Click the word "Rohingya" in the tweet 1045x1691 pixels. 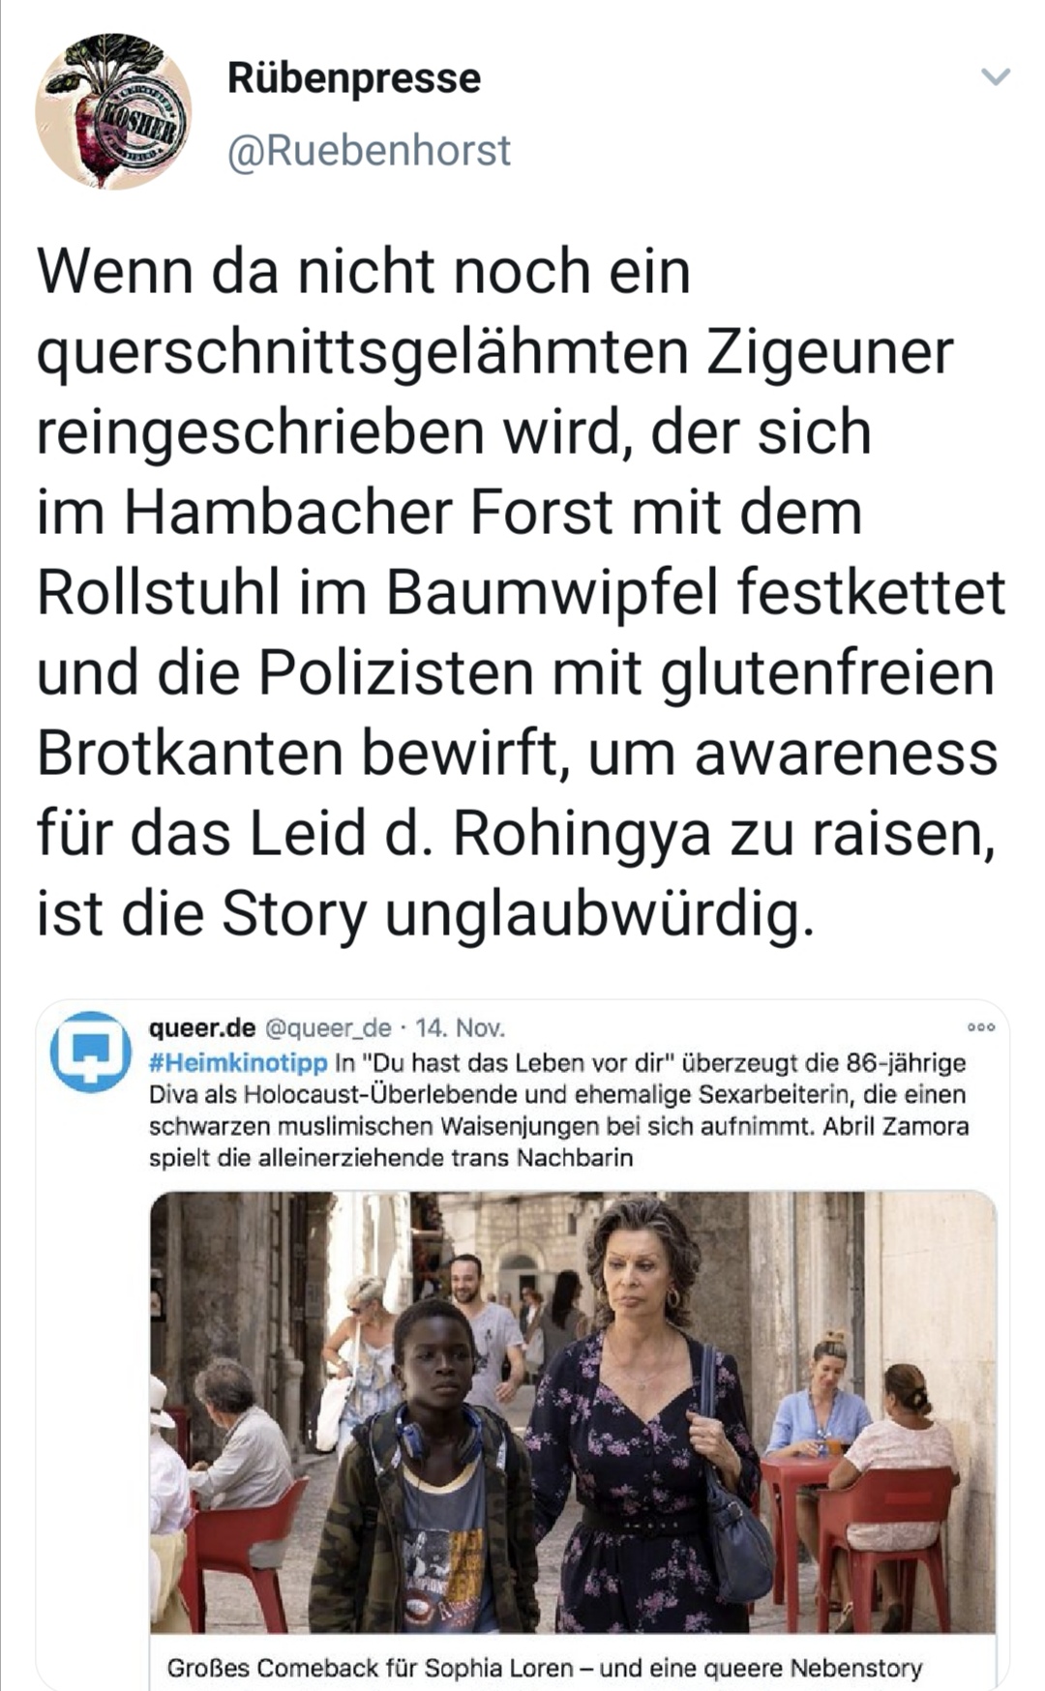[x=582, y=835]
